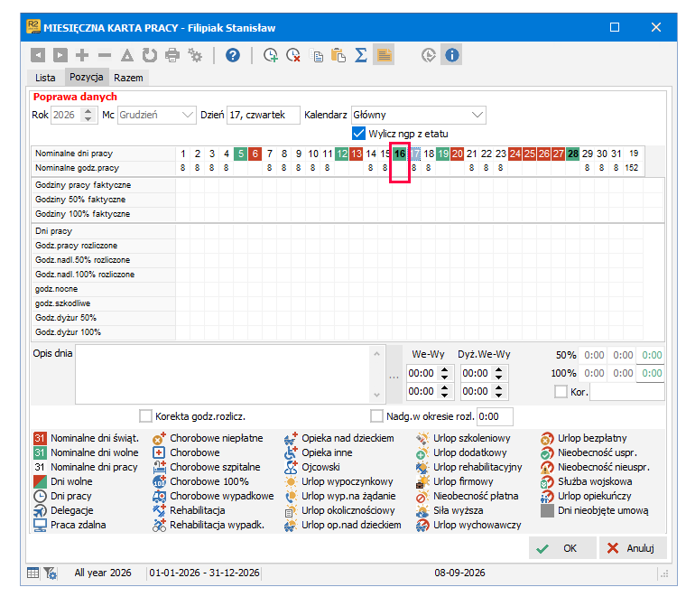Enable Korekta godz.rozlicz. checkbox

(x=145, y=416)
